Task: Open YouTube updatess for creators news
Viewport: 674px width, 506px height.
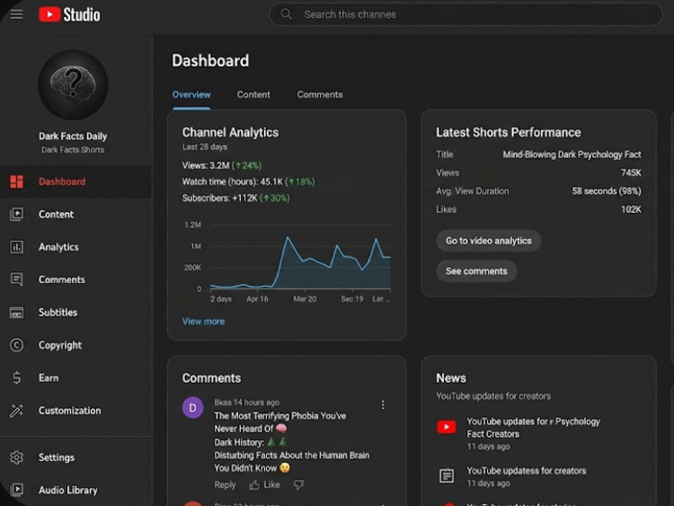Action: tap(526, 471)
